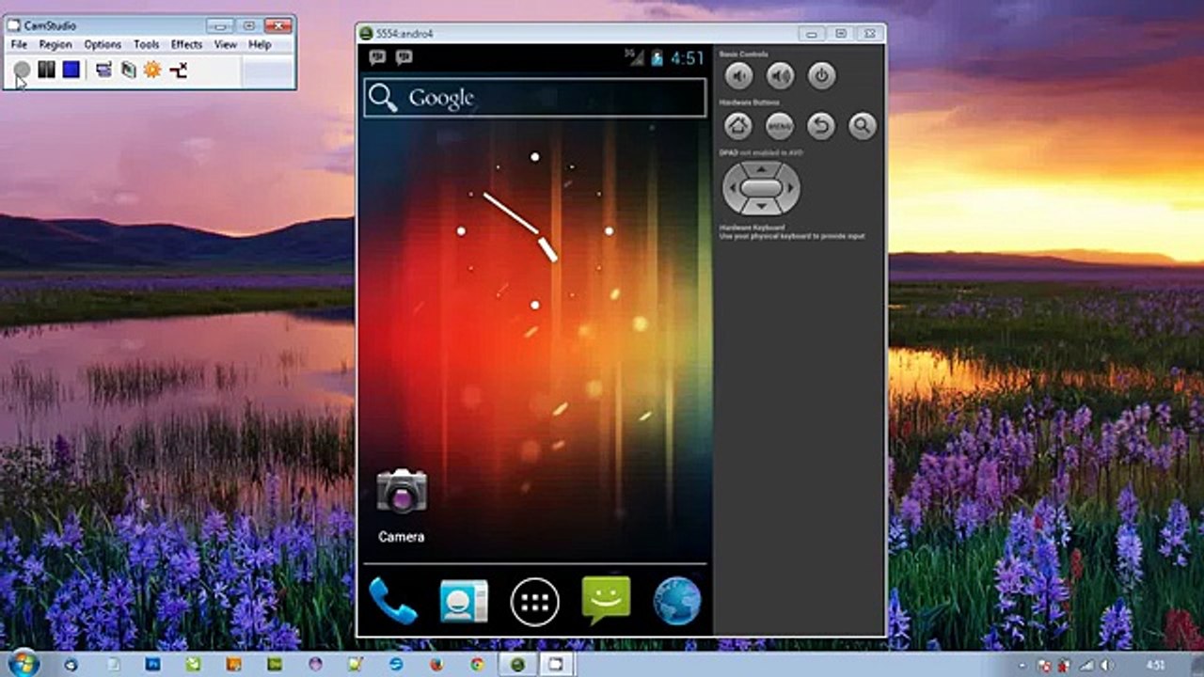1204x677 pixels.
Task: Open CamStudio Region menu
Action: tap(55, 44)
